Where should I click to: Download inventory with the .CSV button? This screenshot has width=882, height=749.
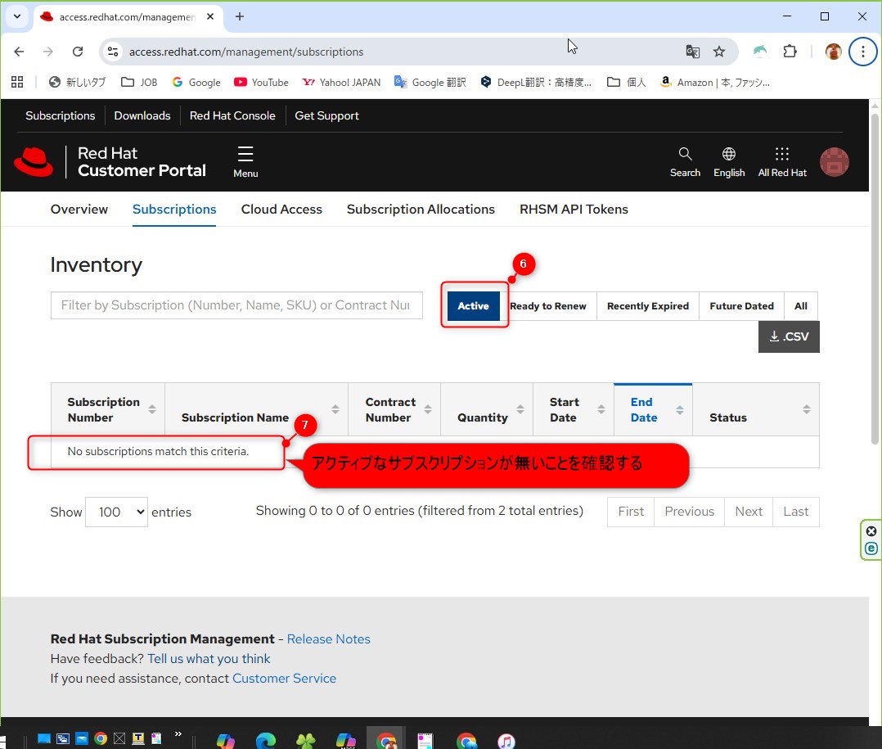tap(789, 336)
